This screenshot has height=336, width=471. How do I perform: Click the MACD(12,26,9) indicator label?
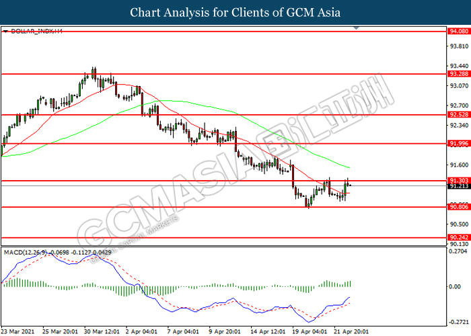coord(26,252)
